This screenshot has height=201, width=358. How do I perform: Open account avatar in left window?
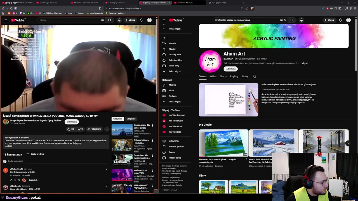[149, 20]
